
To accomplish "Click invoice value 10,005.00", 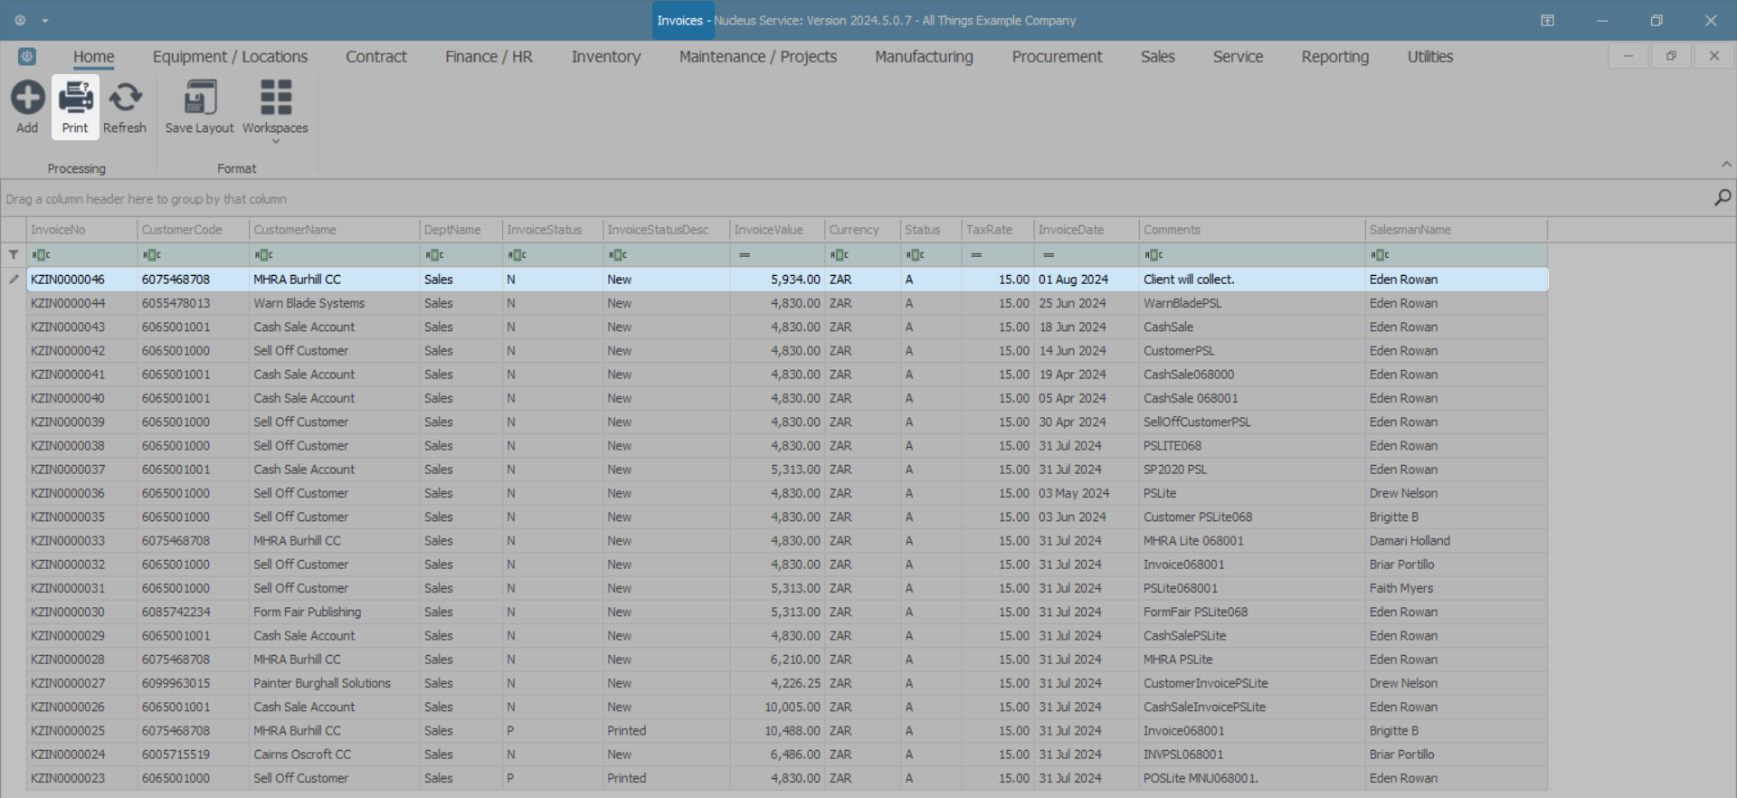I will 793,707.
